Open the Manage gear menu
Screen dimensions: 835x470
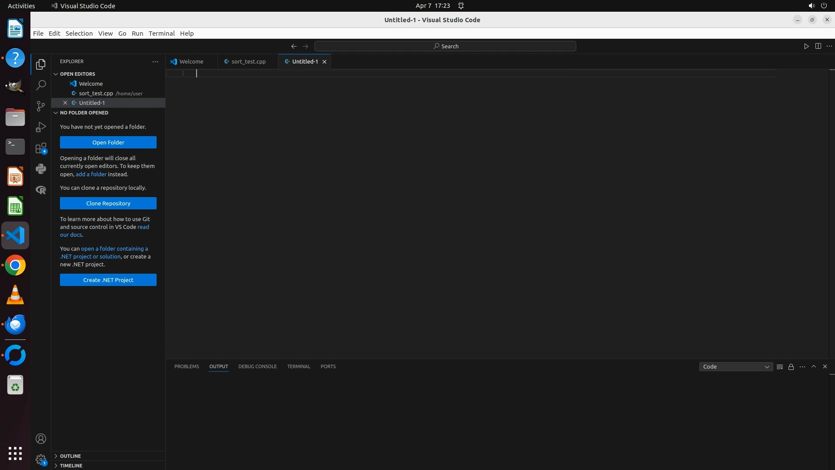click(41, 460)
